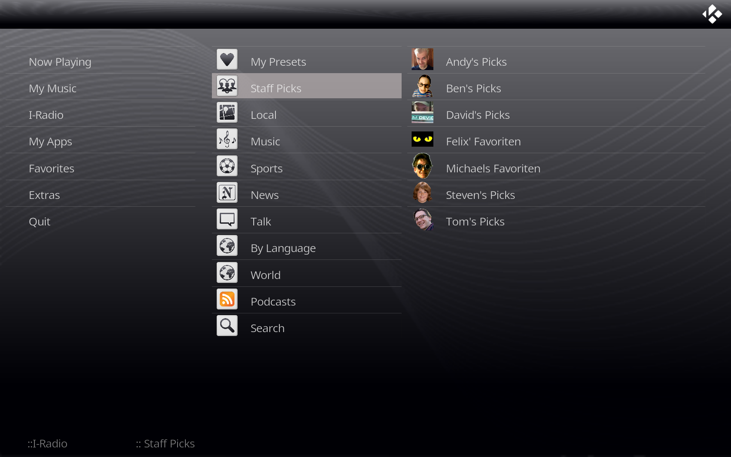731x457 pixels.
Task: Click the orange RSS Podcasts icon
Action: pos(227,299)
